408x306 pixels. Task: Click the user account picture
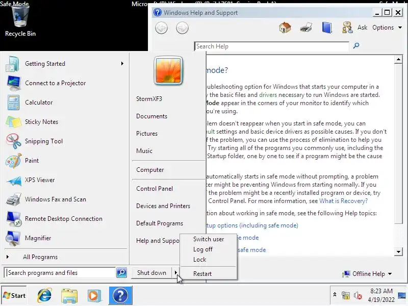click(168, 70)
